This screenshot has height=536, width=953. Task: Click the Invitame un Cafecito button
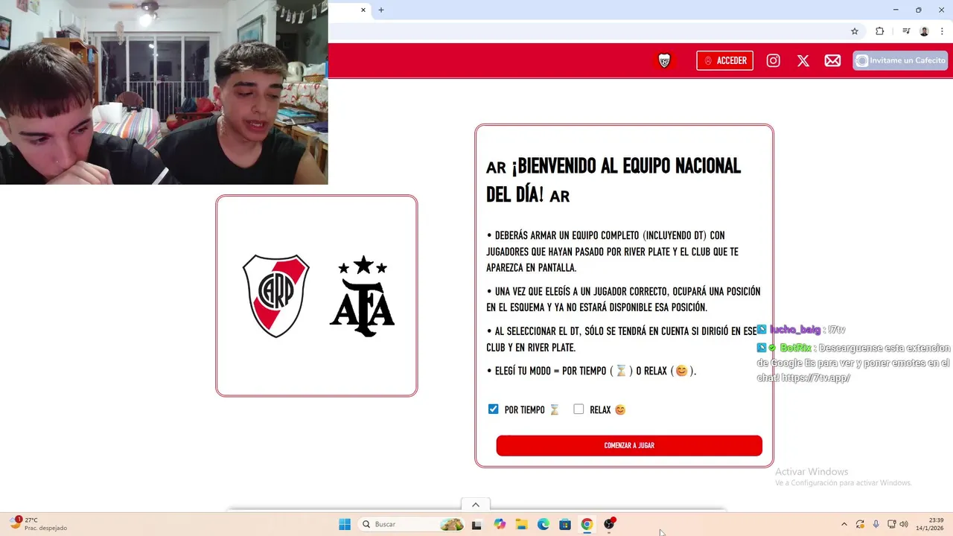[900, 61]
